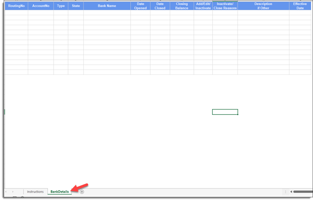
Task: Select the Closing Balance header cell
Action: pos(182,6)
